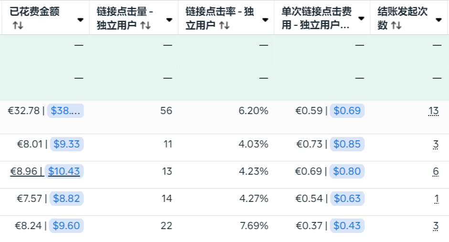This screenshot has height=242, width=449.
Task: Click the underlined €8.96 spend link
Action: pos(27,171)
